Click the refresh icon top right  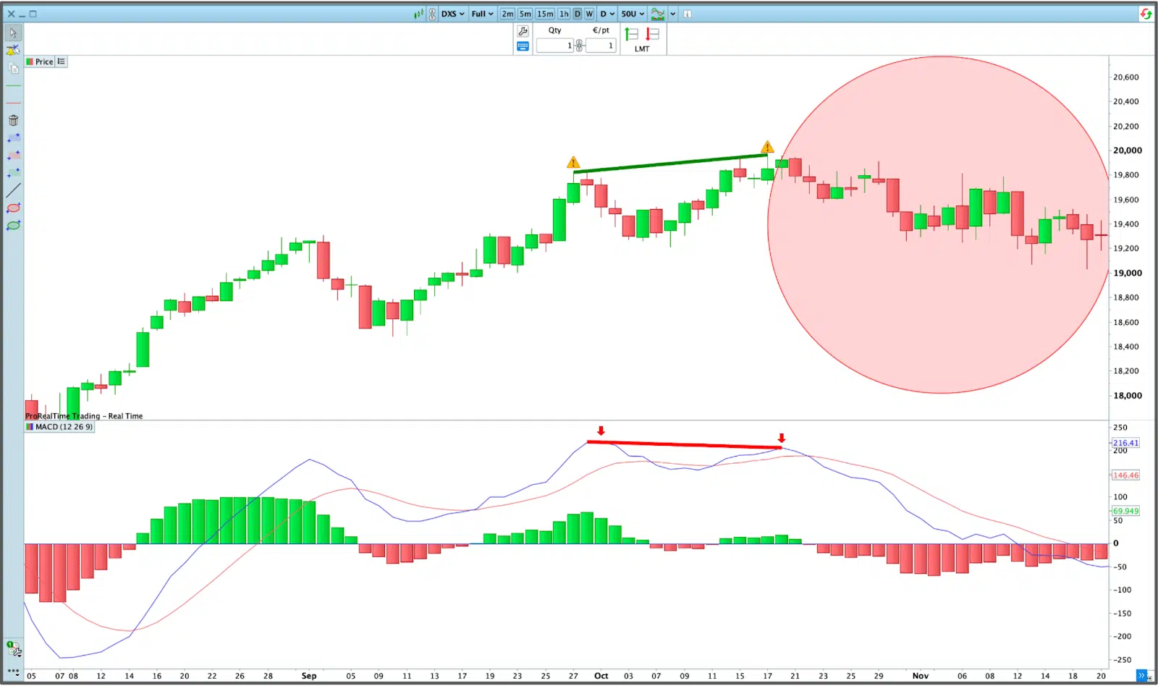click(1146, 13)
